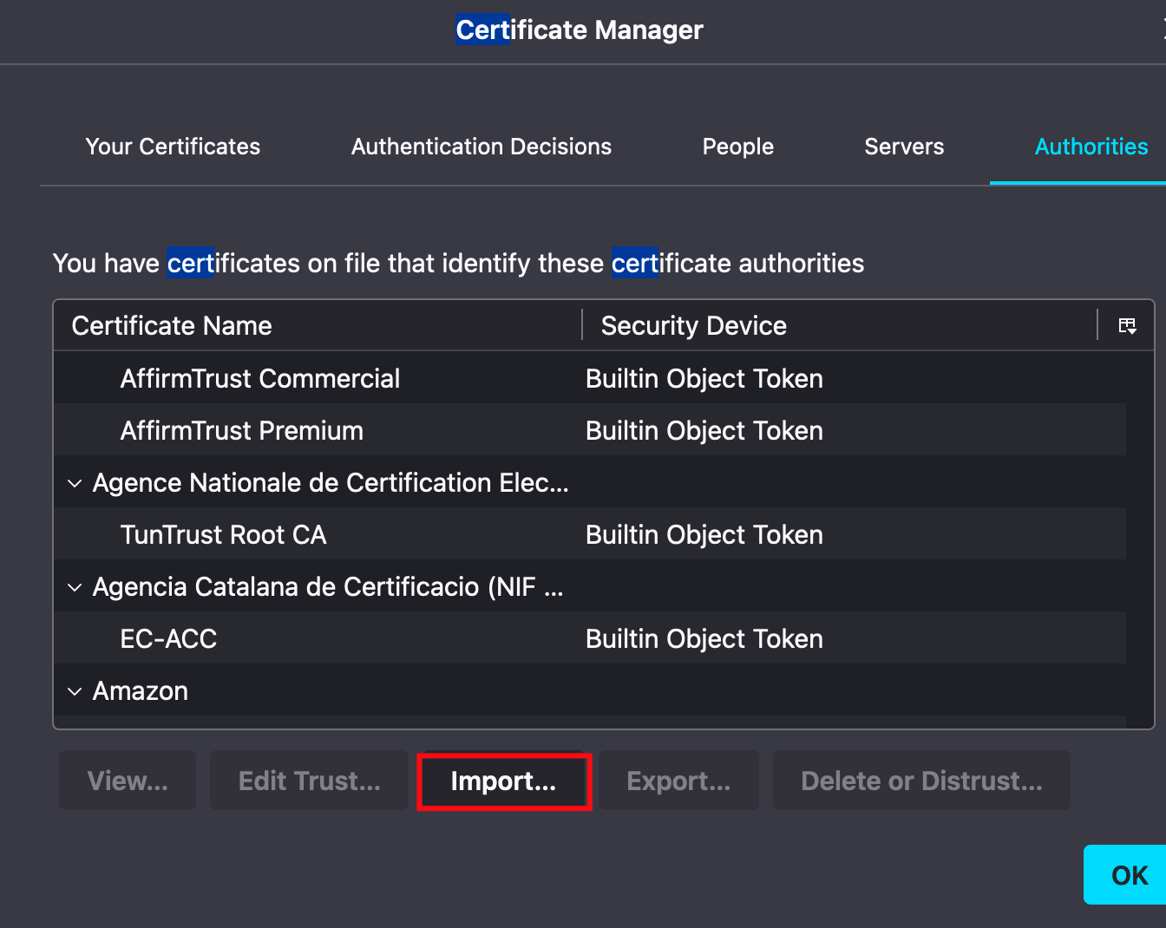The image size is (1166, 928).
Task: Click the Authorities tab
Action: tap(1091, 147)
